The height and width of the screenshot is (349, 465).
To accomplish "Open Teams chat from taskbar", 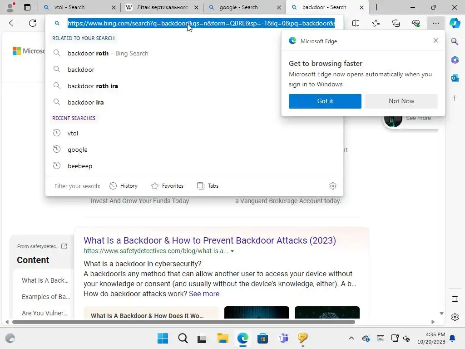I will point(282,338).
